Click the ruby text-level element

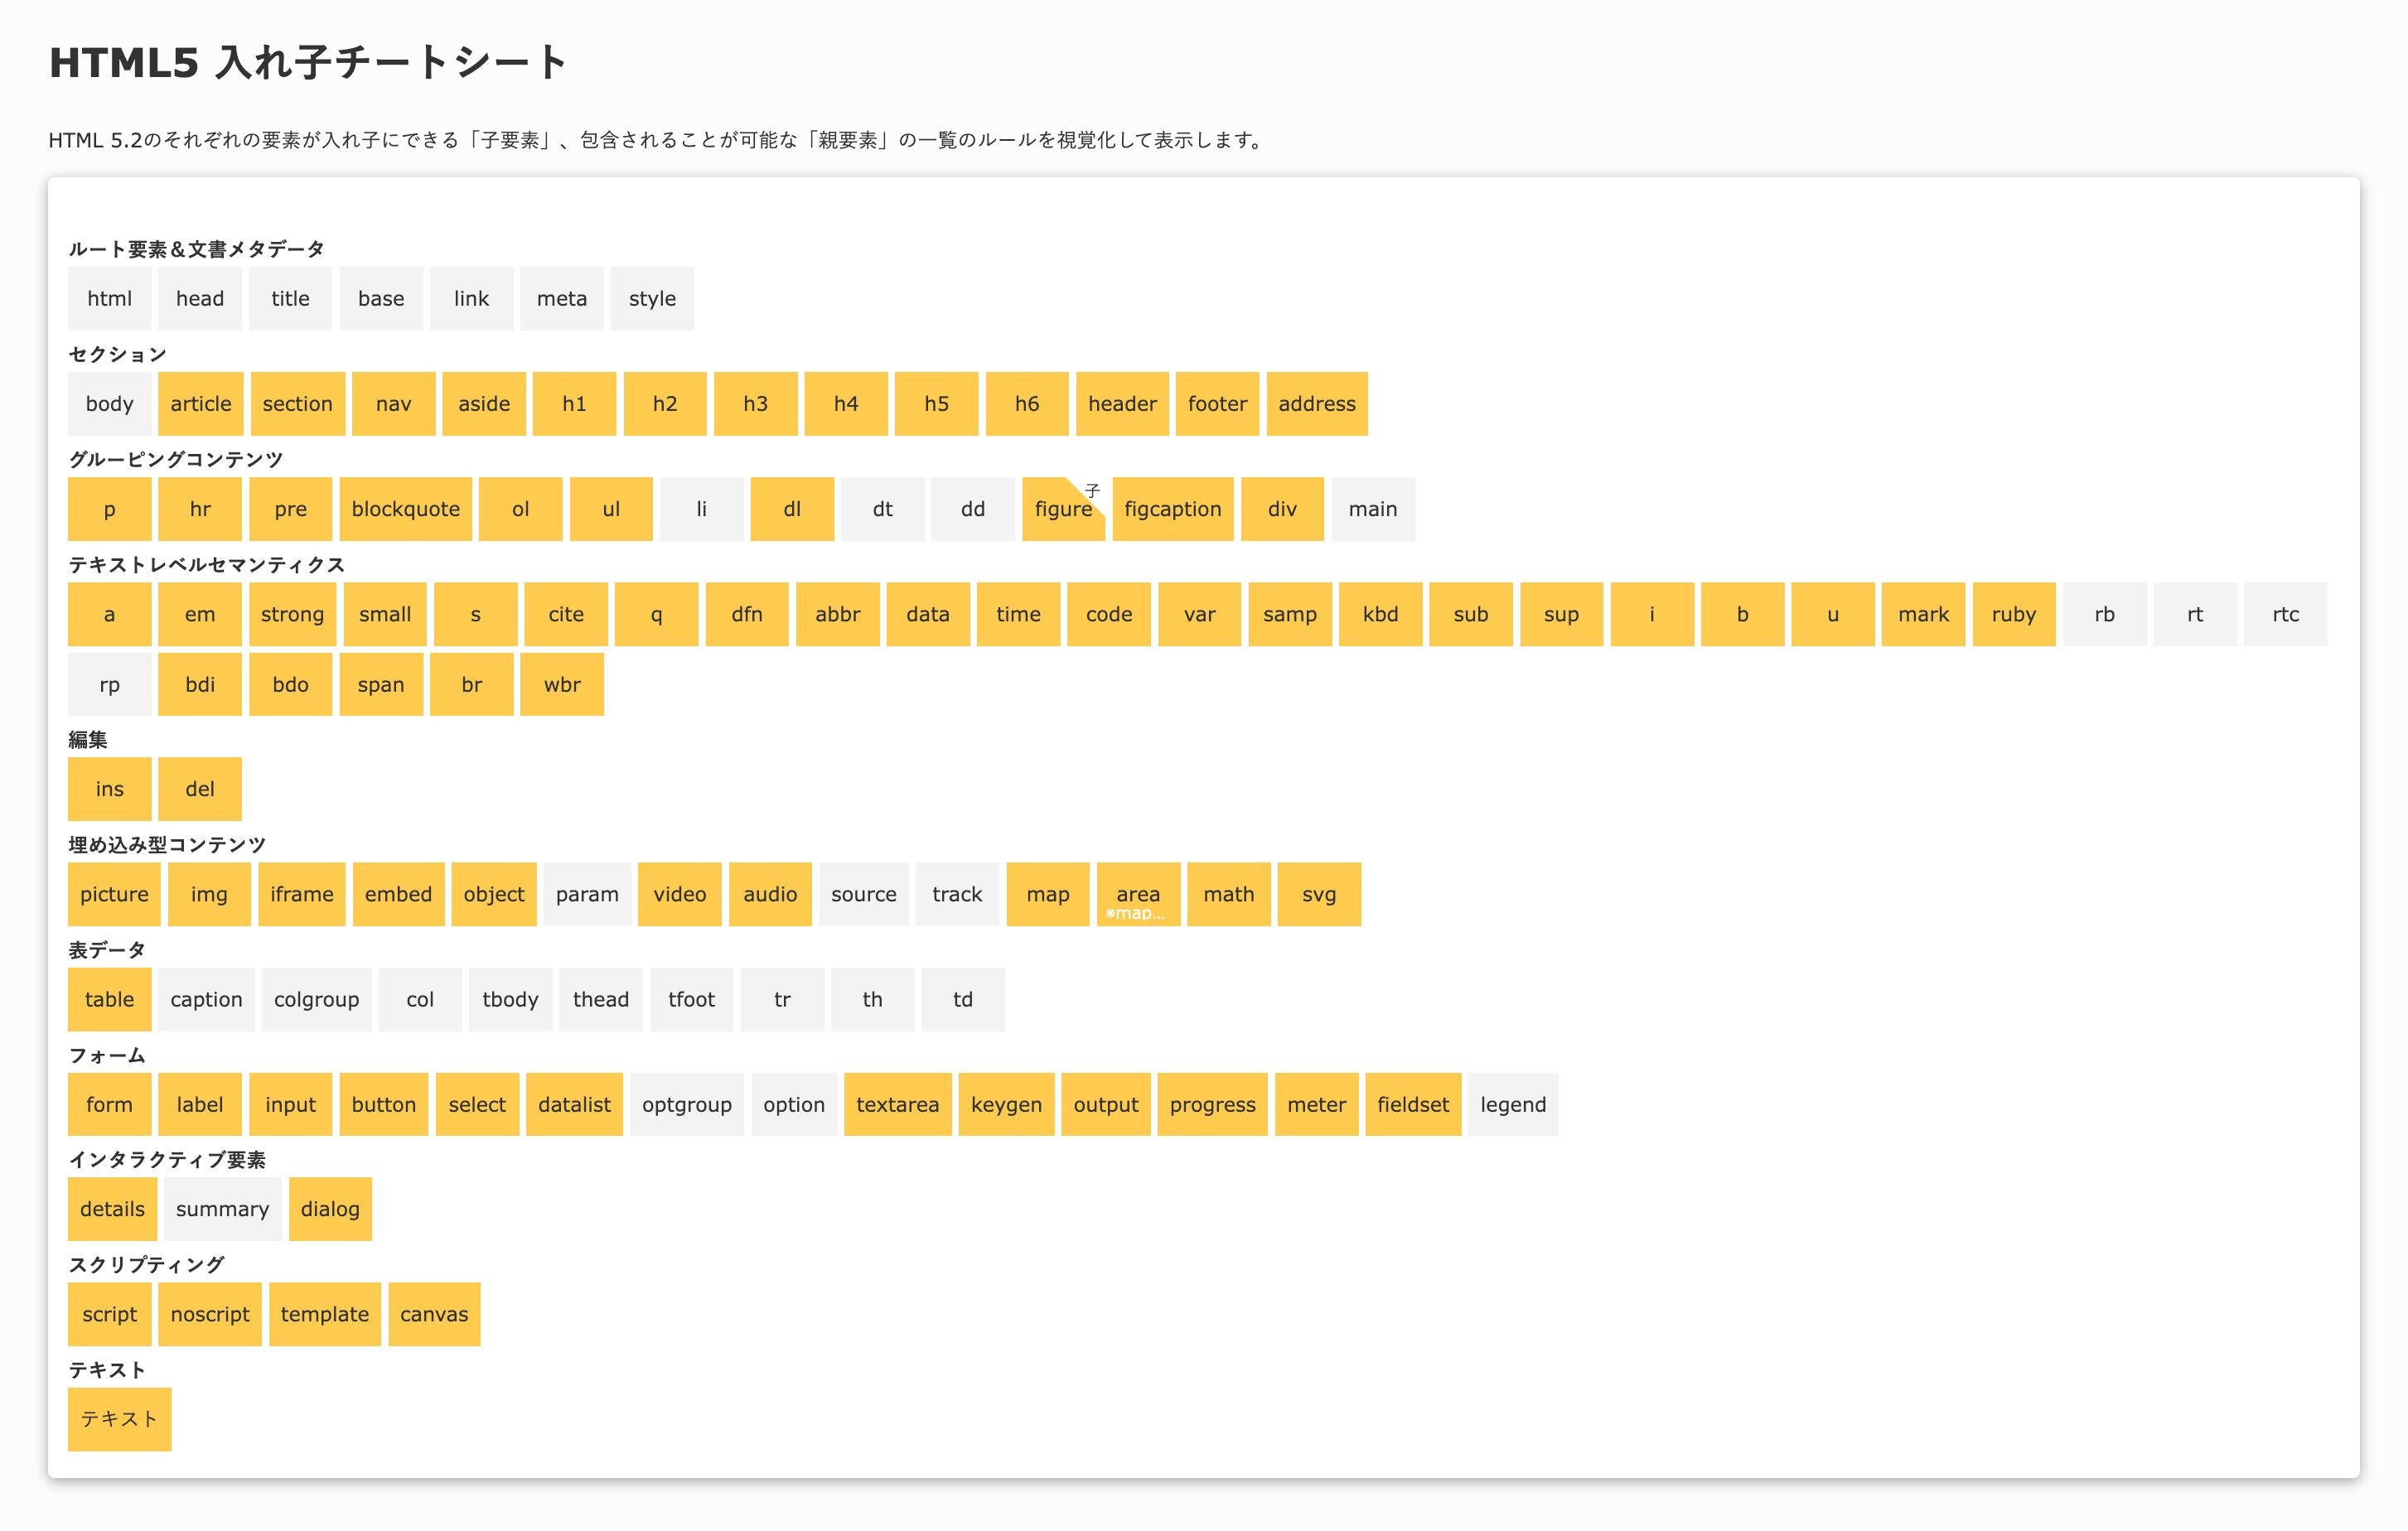pyautogui.click(x=2013, y=614)
